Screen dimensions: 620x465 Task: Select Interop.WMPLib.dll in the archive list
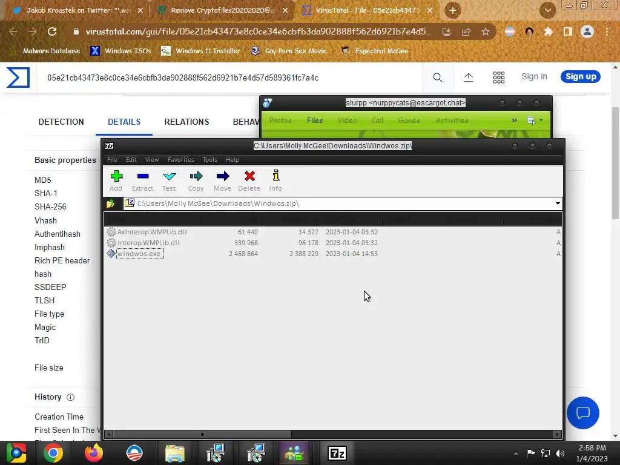(148, 243)
